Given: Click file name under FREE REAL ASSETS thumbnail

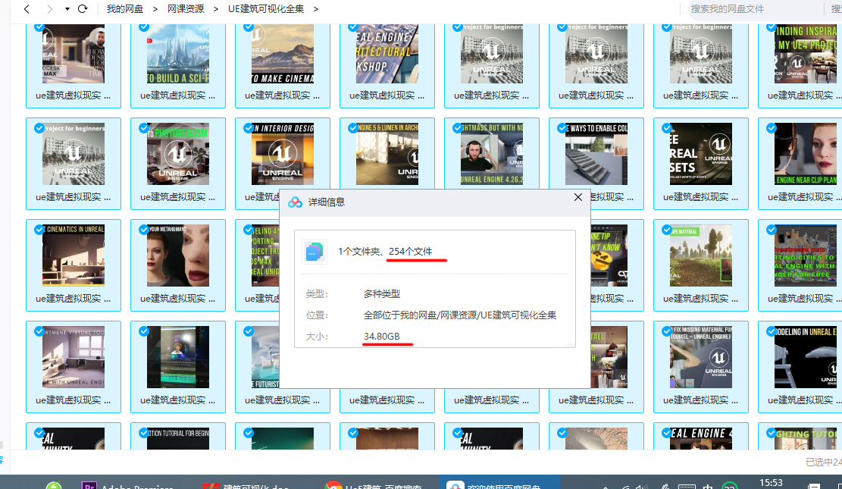Looking at the screenshot, I should tap(701, 197).
